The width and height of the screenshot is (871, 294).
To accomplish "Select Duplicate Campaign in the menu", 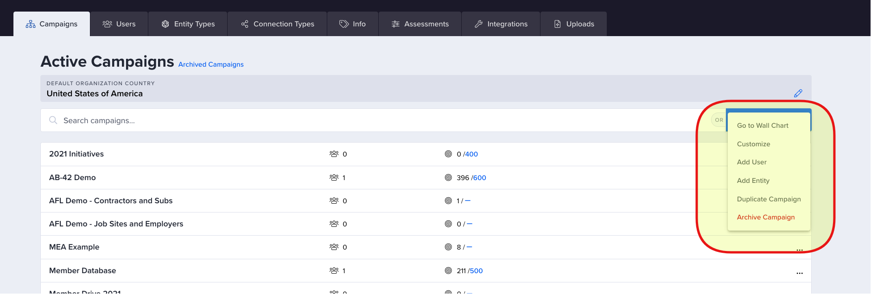I will (769, 199).
